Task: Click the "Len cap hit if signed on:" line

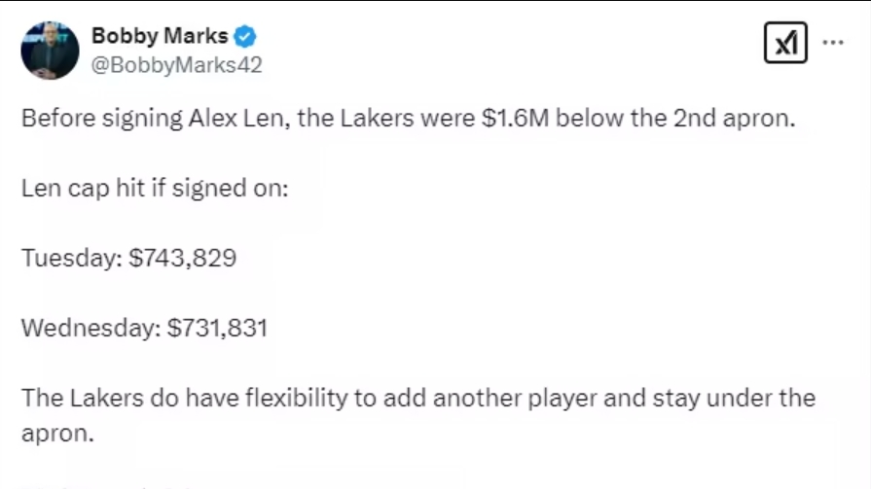Action: tap(155, 187)
